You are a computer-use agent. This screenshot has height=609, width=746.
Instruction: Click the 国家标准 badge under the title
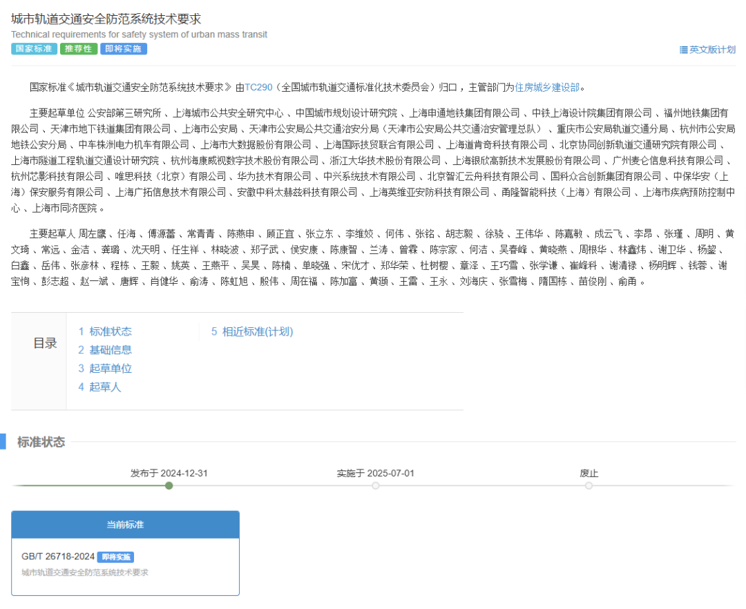34,49
